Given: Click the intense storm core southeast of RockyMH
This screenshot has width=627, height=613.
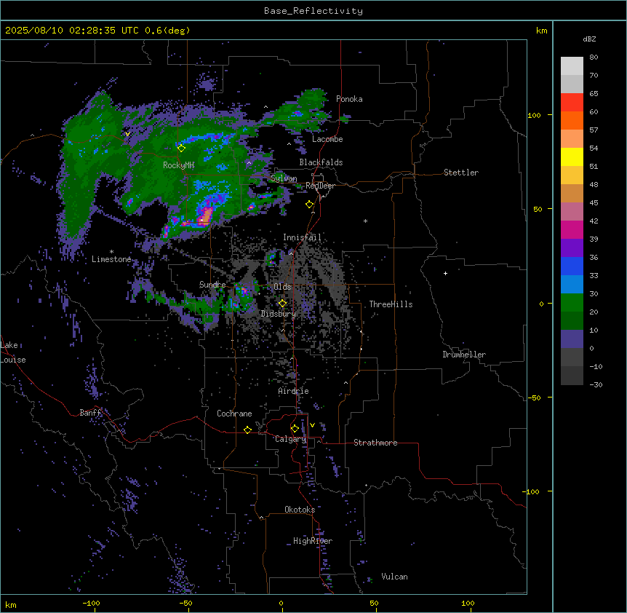Looking at the screenshot, I should click(204, 216).
